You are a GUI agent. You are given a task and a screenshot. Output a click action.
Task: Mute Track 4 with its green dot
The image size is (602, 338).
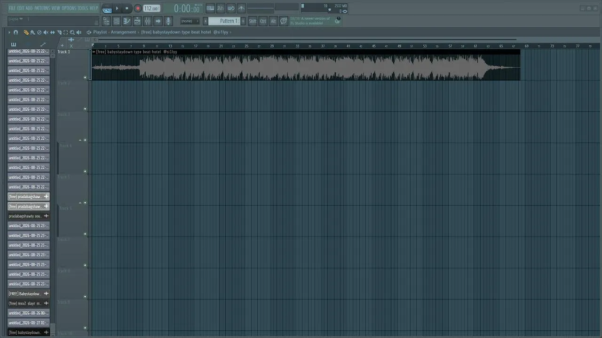[x=85, y=171]
